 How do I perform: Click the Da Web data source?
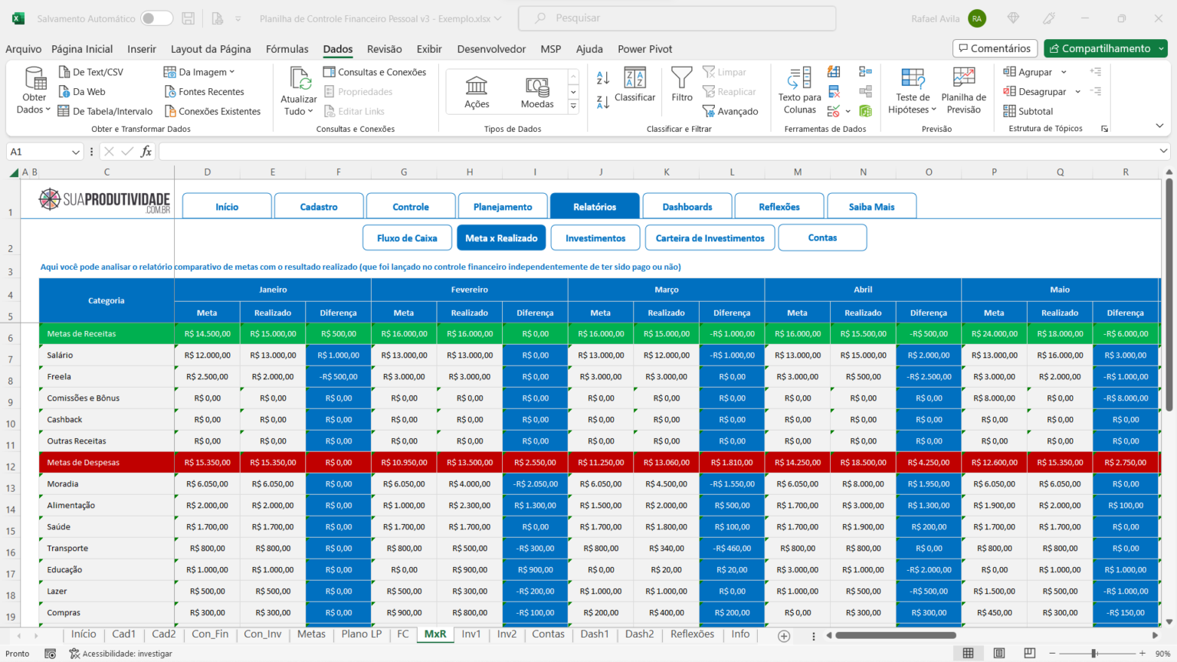point(82,92)
